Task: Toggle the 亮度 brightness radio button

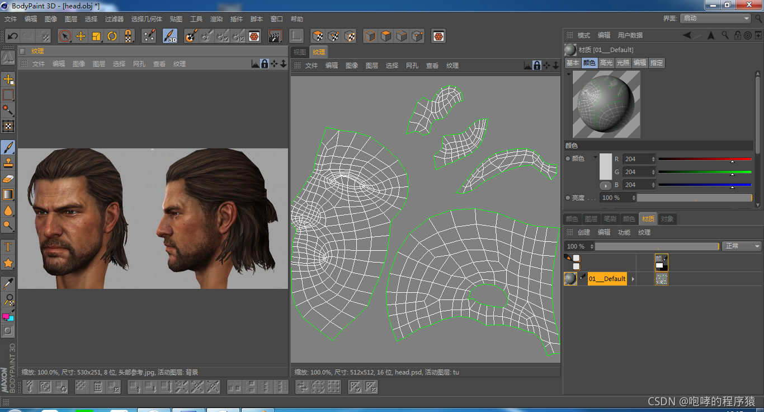Action: tap(568, 198)
